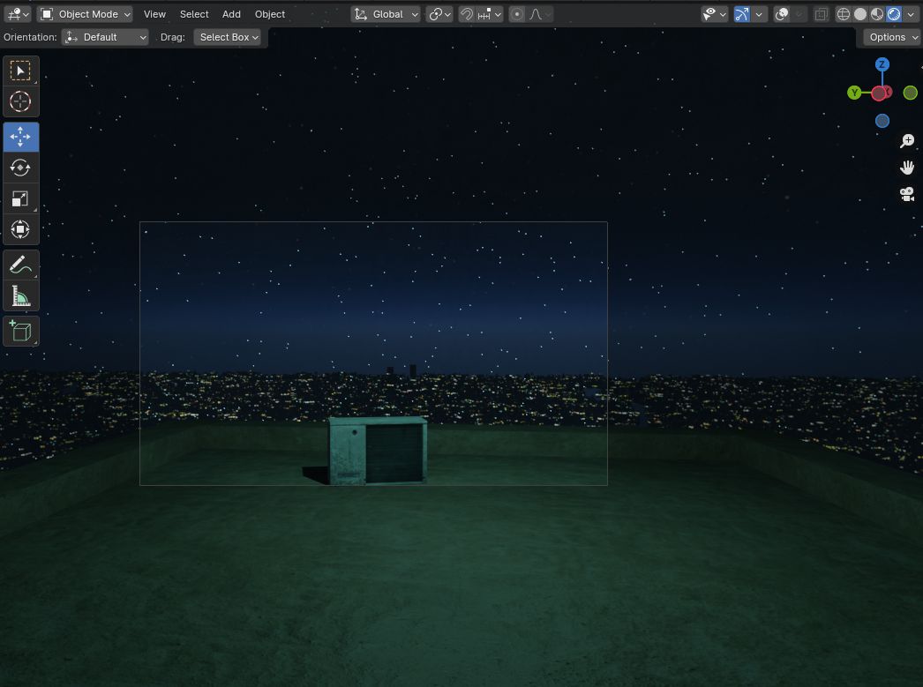This screenshot has height=687, width=923.
Task: Click the Options button
Action: [892, 37]
